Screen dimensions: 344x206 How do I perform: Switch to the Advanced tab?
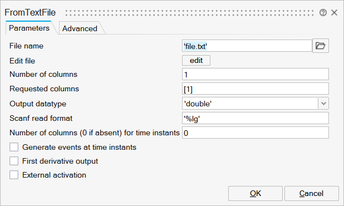click(x=80, y=28)
